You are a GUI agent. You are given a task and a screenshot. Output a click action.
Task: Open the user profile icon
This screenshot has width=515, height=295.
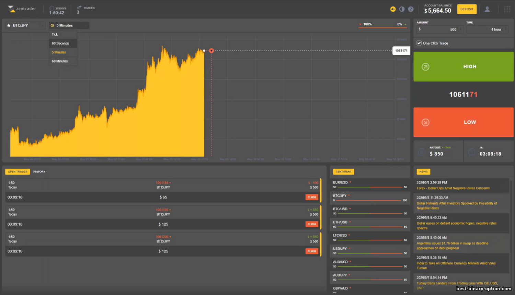(x=487, y=9)
